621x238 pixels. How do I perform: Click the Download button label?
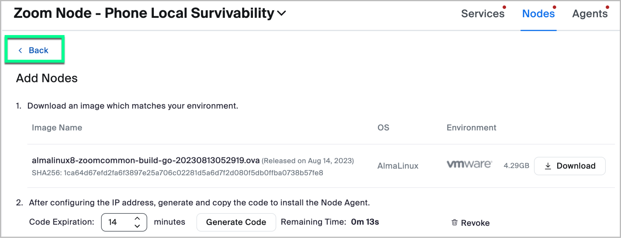[576, 166]
